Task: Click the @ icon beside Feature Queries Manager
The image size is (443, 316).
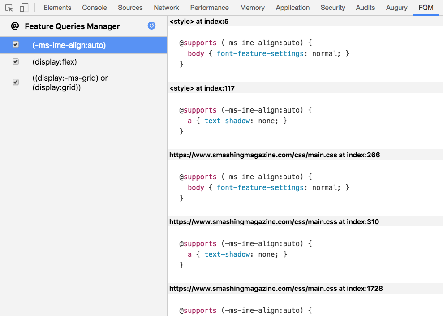Action: pyautogui.click(x=15, y=26)
